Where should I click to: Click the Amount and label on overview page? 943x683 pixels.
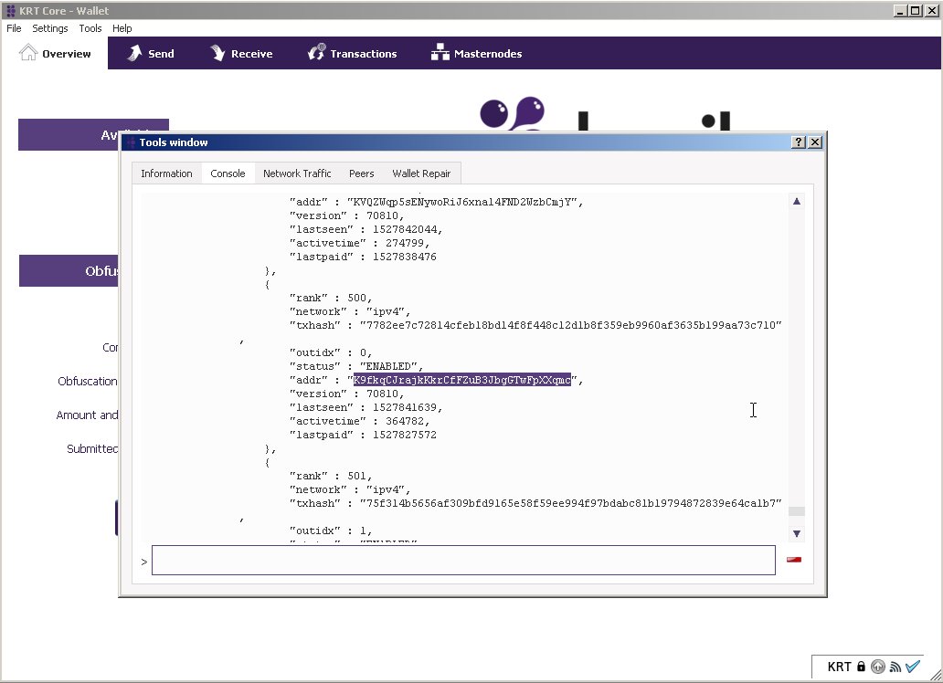coord(87,415)
